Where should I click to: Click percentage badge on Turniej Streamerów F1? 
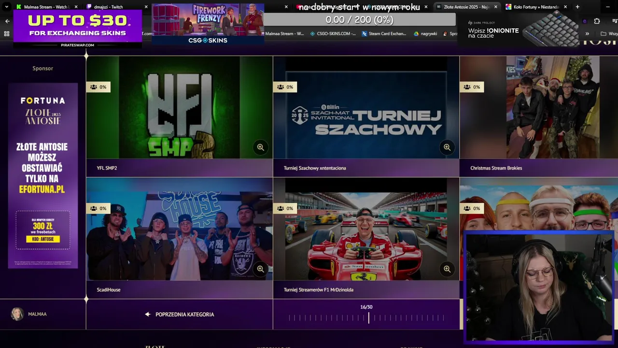click(x=285, y=208)
